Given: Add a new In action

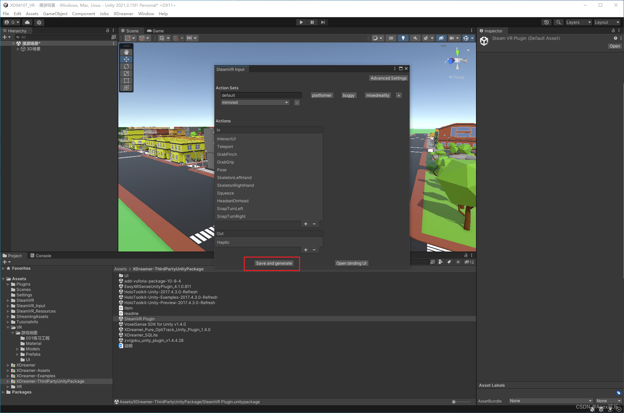Looking at the screenshot, I should click(x=306, y=224).
